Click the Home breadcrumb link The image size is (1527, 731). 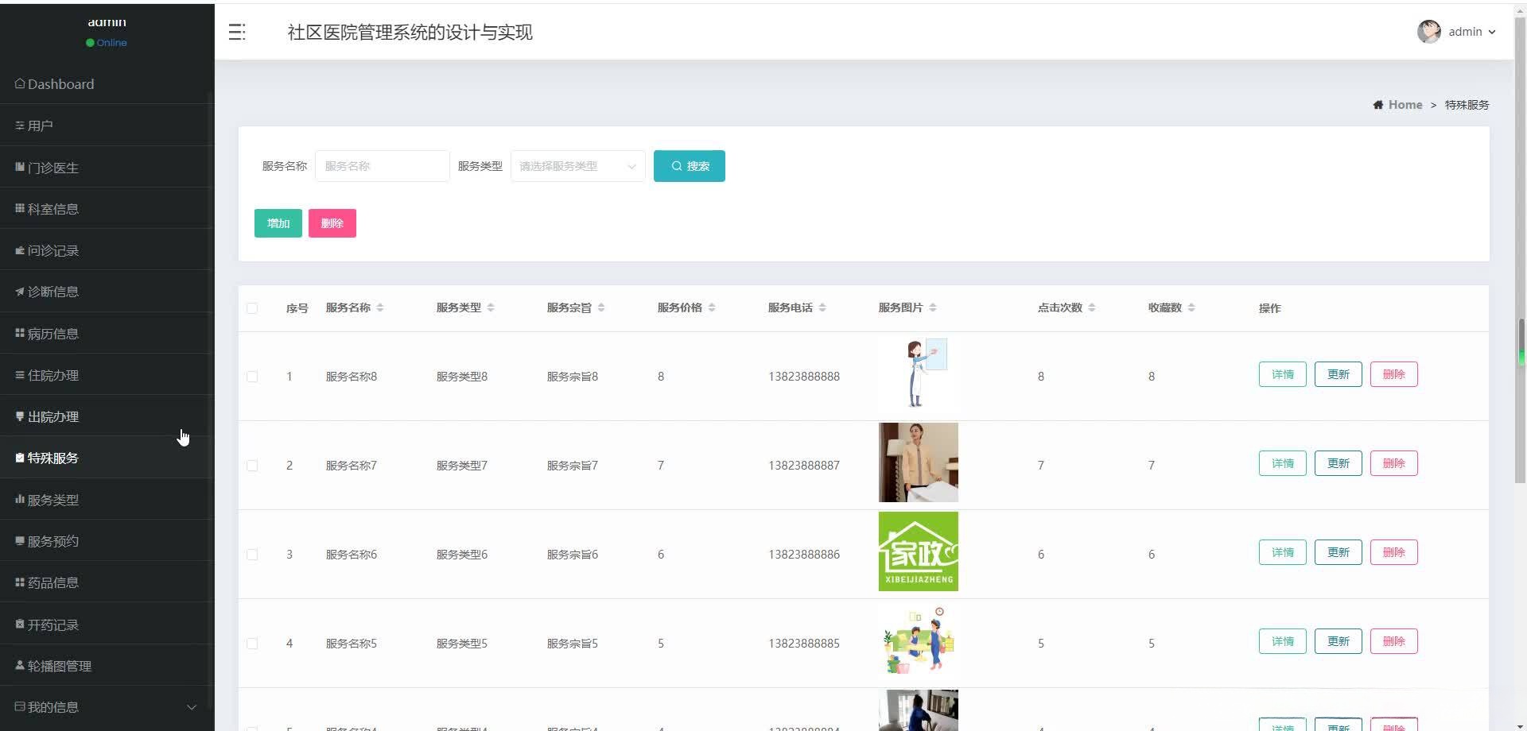(x=1405, y=105)
